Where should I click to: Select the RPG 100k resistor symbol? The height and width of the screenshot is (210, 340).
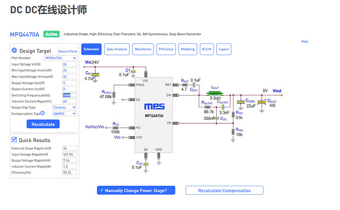click(x=116, y=128)
